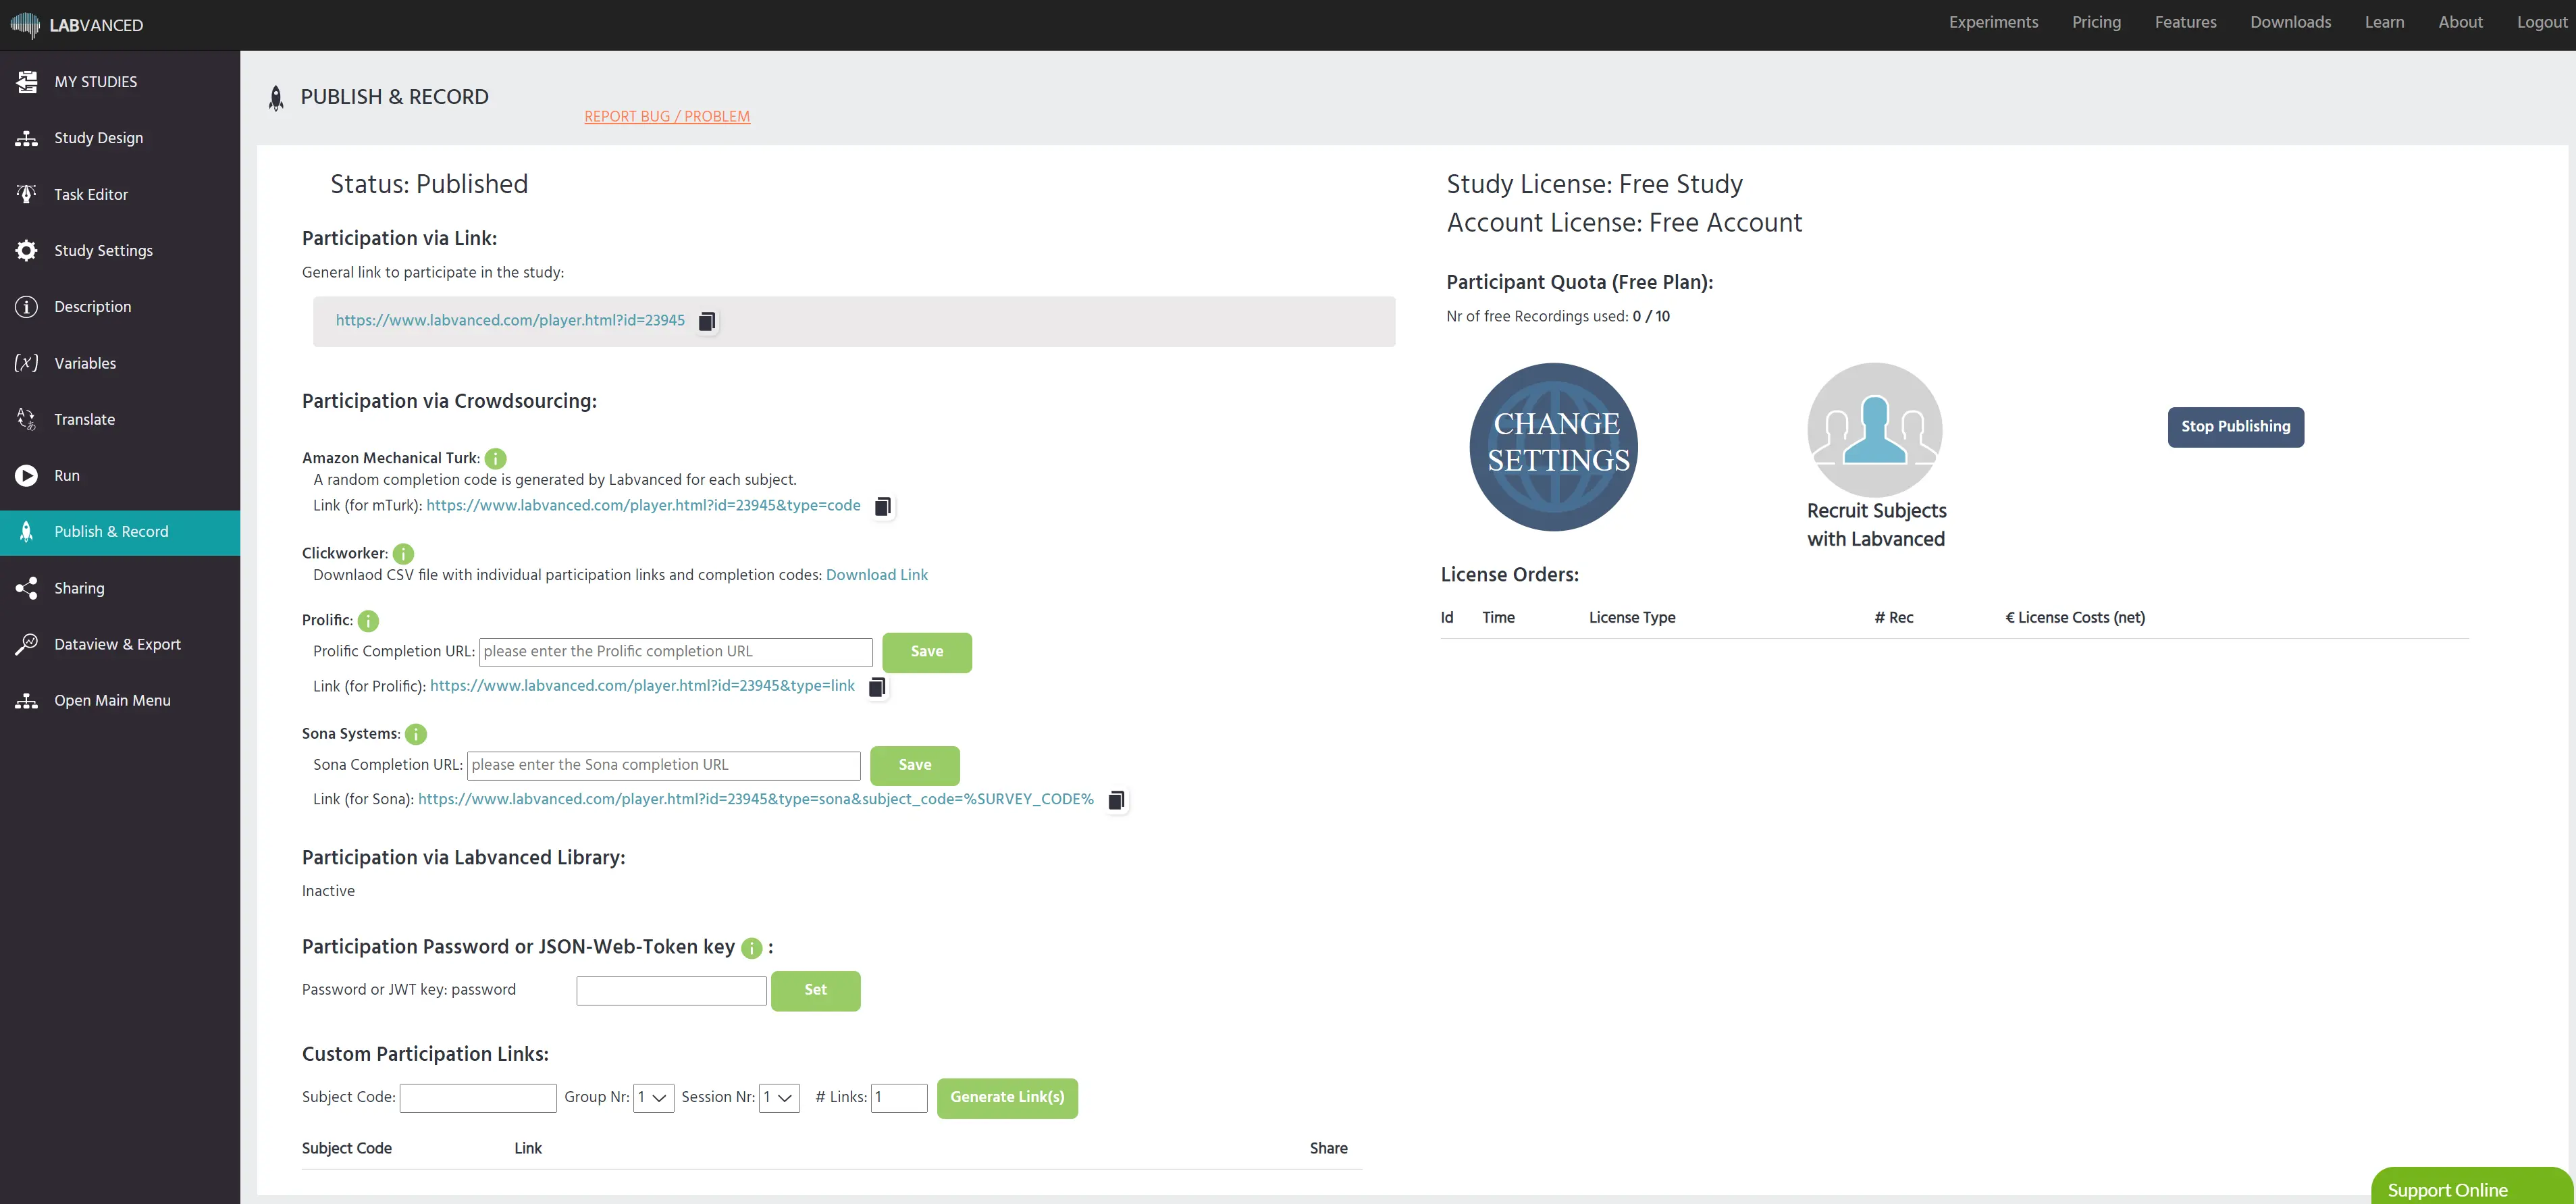Viewport: 2576px width, 1204px height.
Task: Show Sona Systems info icon
Action: point(416,734)
